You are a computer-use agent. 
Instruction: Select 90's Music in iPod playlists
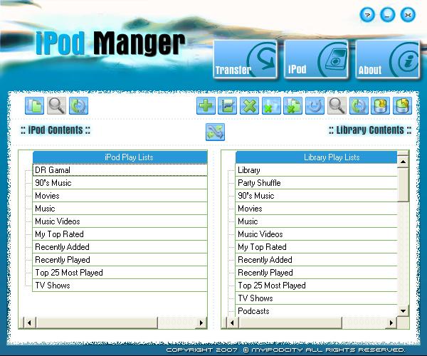pyautogui.click(x=120, y=183)
